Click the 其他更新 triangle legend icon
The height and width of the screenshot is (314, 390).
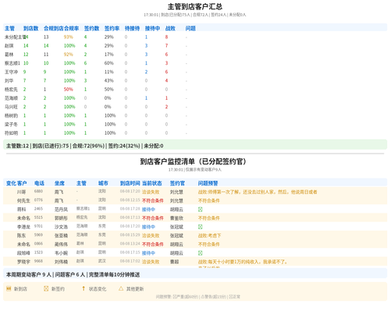[121, 288]
